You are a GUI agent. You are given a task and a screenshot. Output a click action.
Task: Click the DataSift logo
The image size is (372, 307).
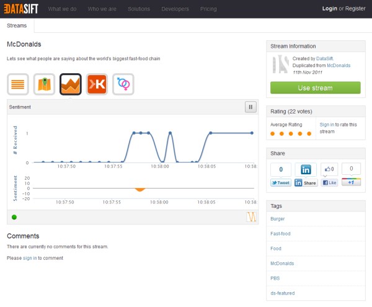coord(21,9)
